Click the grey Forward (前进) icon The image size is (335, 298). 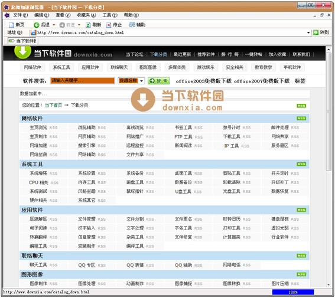62,25
